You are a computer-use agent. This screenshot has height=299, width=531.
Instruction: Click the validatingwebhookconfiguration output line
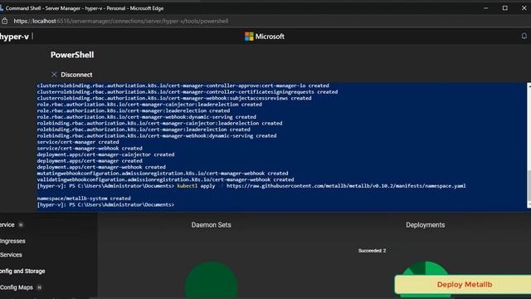(x=165, y=179)
